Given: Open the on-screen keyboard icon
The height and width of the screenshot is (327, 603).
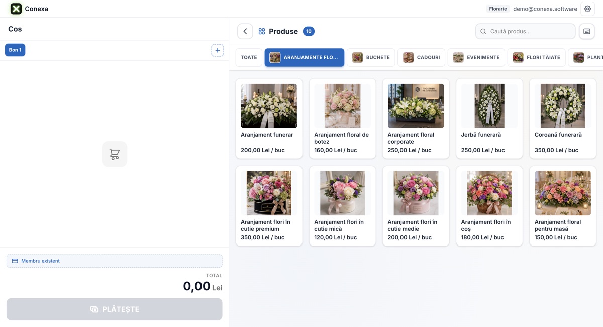Looking at the screenshot, I should pos(587,31).
